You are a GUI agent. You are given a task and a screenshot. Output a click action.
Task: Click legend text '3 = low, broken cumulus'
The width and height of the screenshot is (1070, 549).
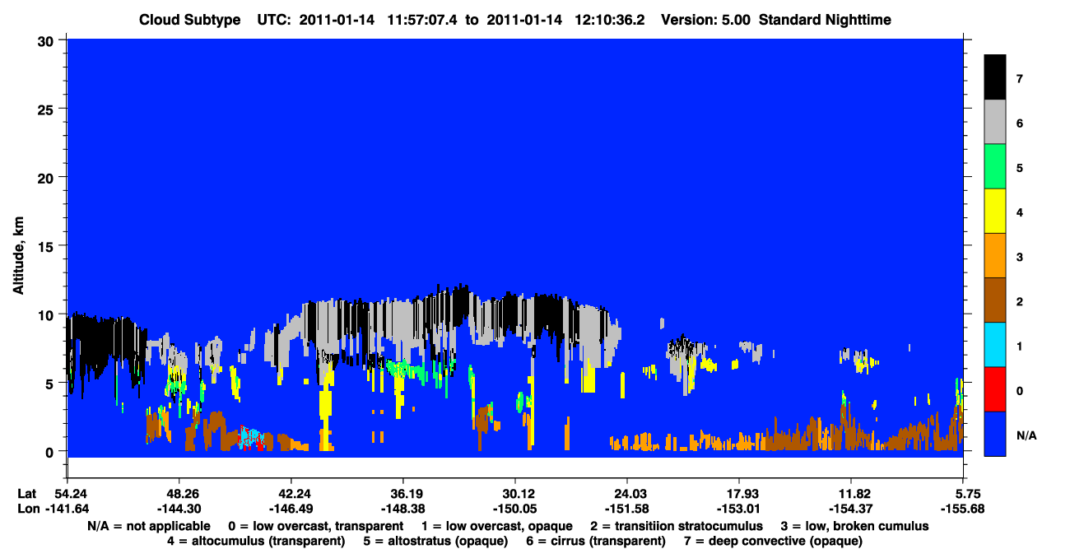[x=855, y=526]
